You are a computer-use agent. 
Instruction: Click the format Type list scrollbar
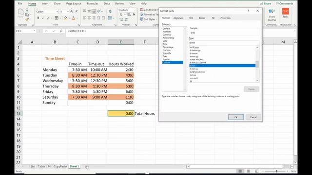pos(257,64)
